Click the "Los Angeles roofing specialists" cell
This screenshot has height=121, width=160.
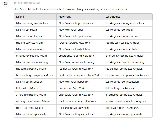(124, 114)
